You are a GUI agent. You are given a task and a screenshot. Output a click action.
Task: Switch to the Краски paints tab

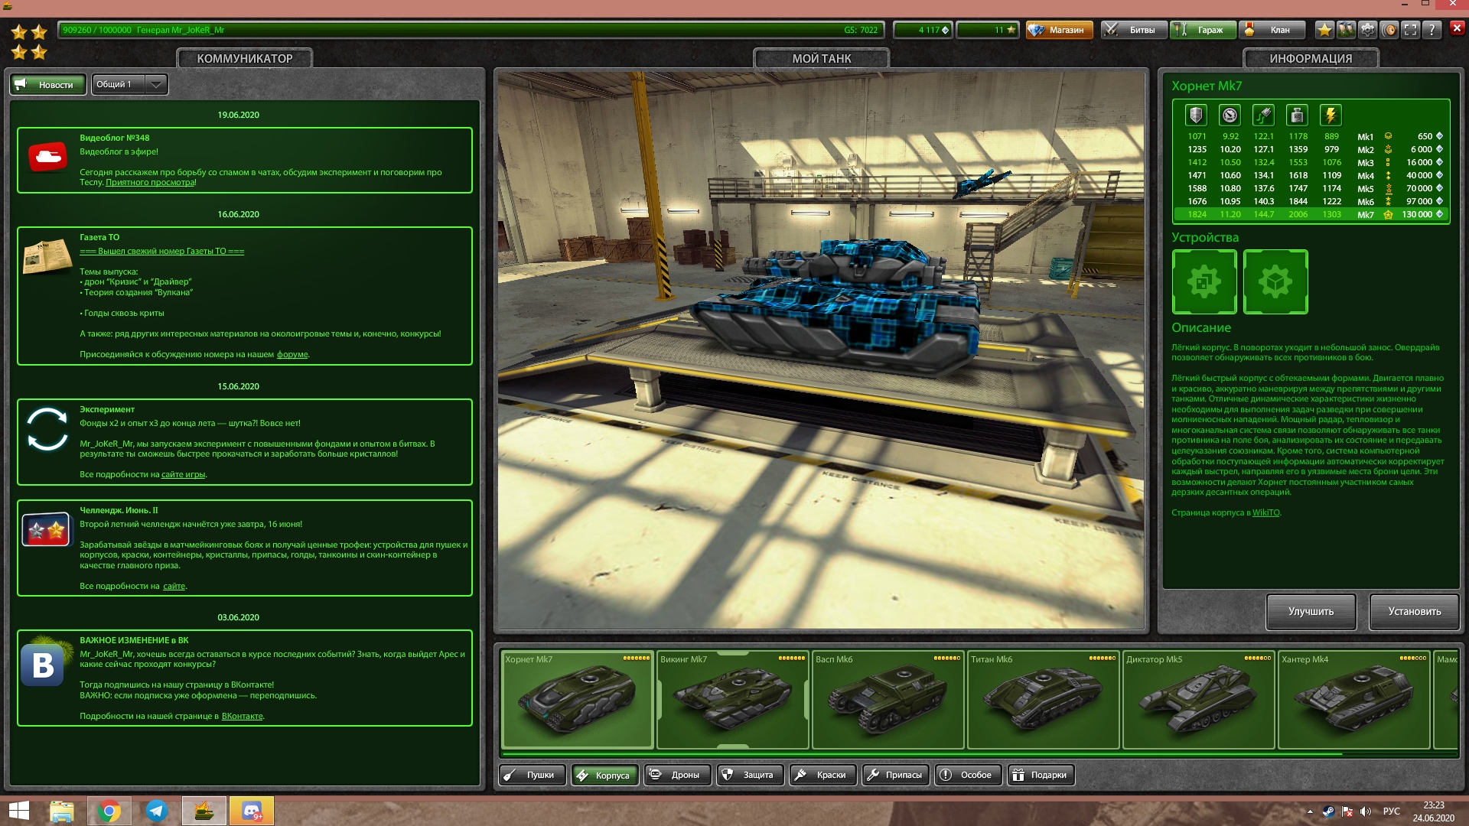pyautogui.click(x=822, y=775)
